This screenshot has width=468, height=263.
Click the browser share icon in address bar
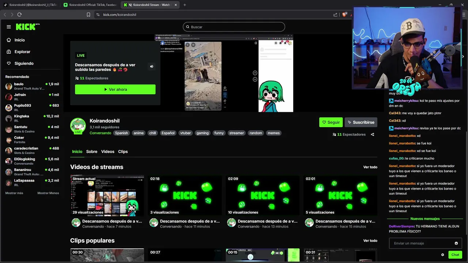[335, 15]
